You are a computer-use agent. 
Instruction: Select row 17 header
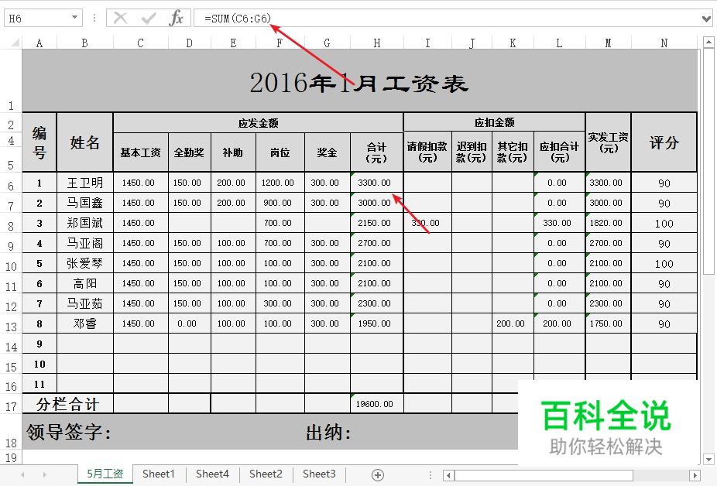point(11,406)
